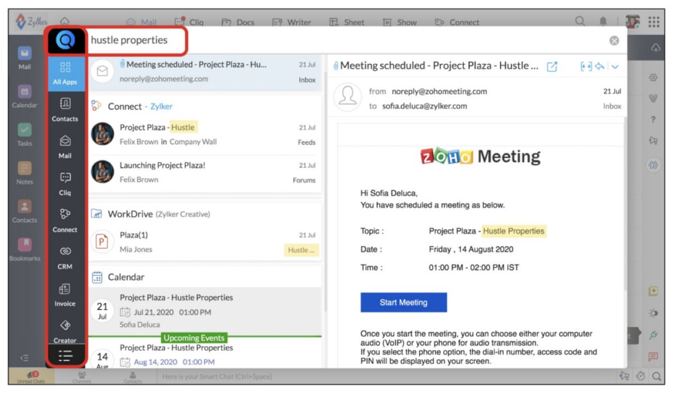Open Tasks in the left sidebar
Viewport: 674px width, 393px height.
24,134
